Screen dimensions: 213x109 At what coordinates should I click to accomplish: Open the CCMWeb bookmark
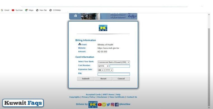[x=55, y=10]
